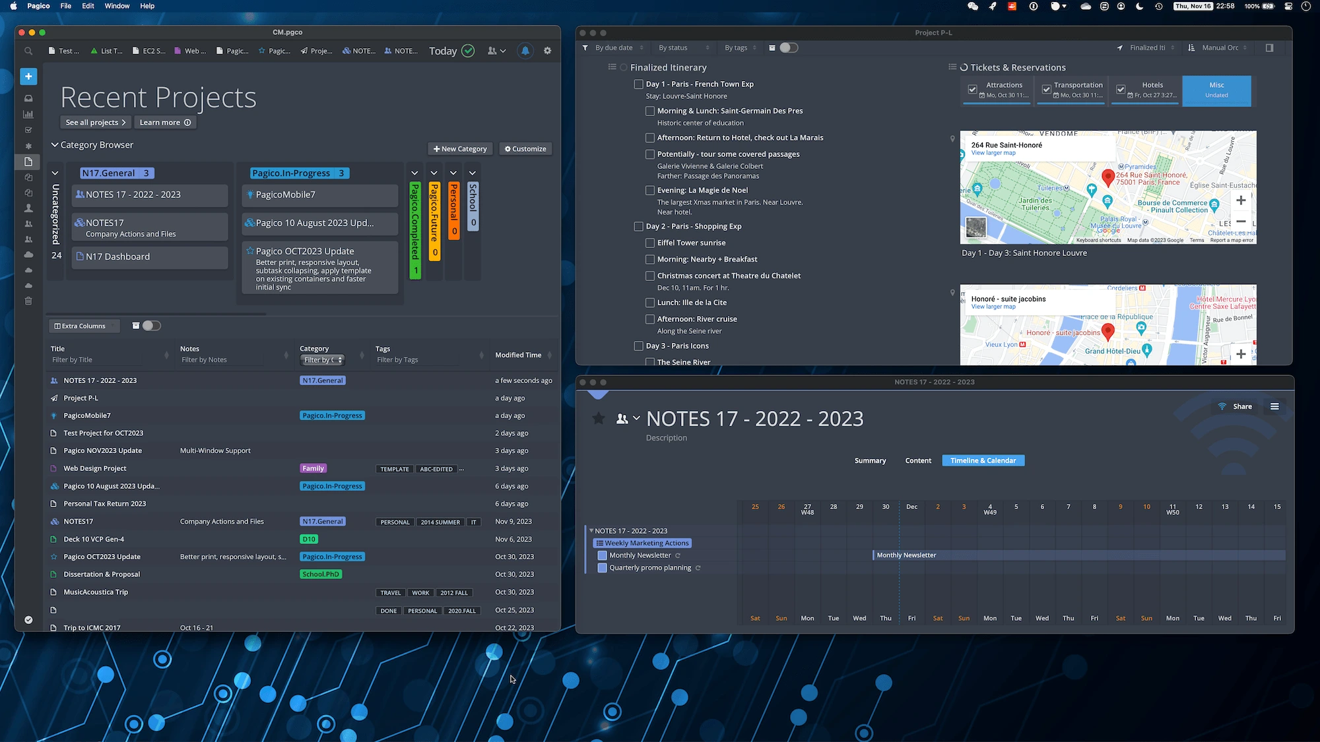Click the circular check icon at sidebar bottom

pos(28,619)
